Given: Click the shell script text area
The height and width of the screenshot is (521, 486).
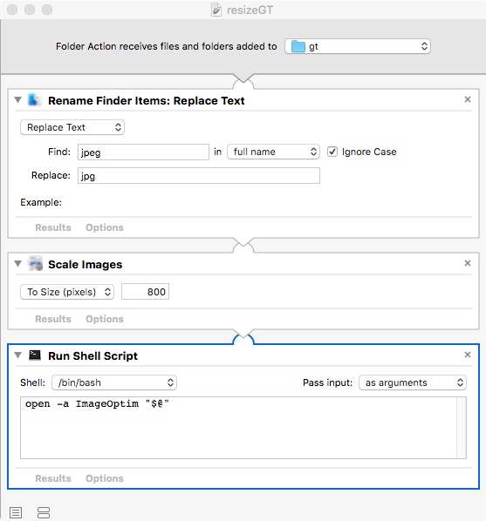Looking at the screenshot, I should click(238, 428).
